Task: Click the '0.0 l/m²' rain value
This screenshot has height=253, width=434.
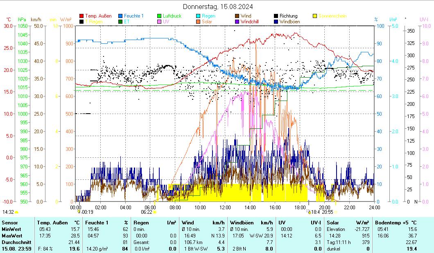Action: click(142, 249)
